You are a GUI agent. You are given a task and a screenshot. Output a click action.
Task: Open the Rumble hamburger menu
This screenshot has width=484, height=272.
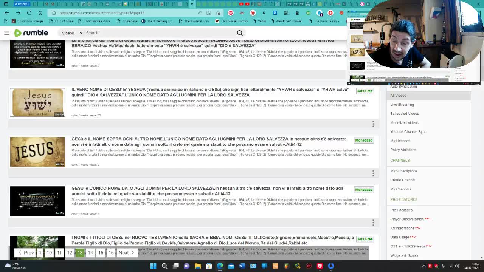coord(6,33)
